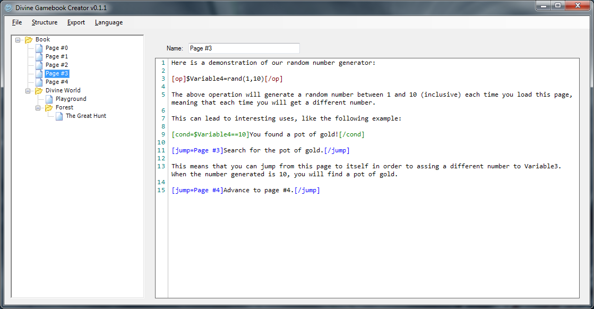Viewport: 594px width, 309px height.
Task: Open the Language menu
Action: pyautogui.click(x=109, y=22)
